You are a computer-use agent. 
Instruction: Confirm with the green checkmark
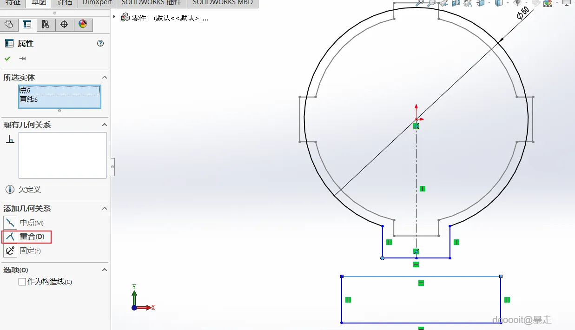pyautogui.click(x=7, y=59)
